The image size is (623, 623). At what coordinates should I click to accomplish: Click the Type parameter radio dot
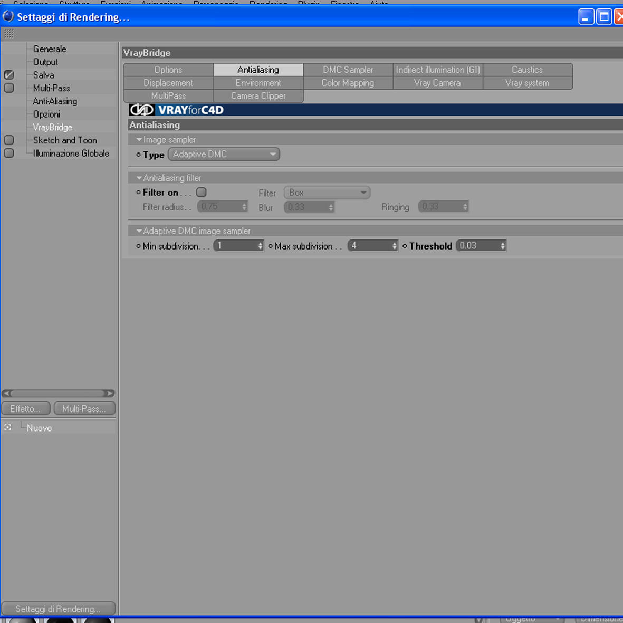tap(138, 155)
